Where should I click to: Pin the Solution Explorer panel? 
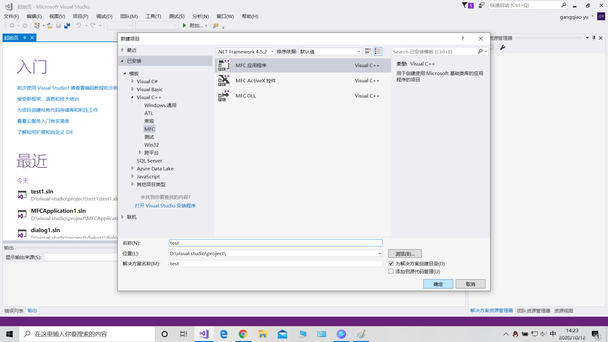point(594,38)
